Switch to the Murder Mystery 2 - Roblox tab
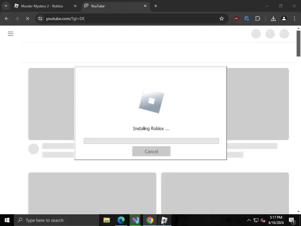 point(42,6)
